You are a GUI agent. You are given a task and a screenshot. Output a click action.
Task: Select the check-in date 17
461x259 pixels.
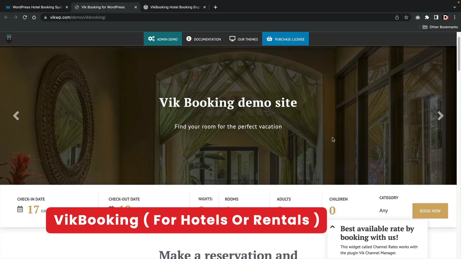33,210
